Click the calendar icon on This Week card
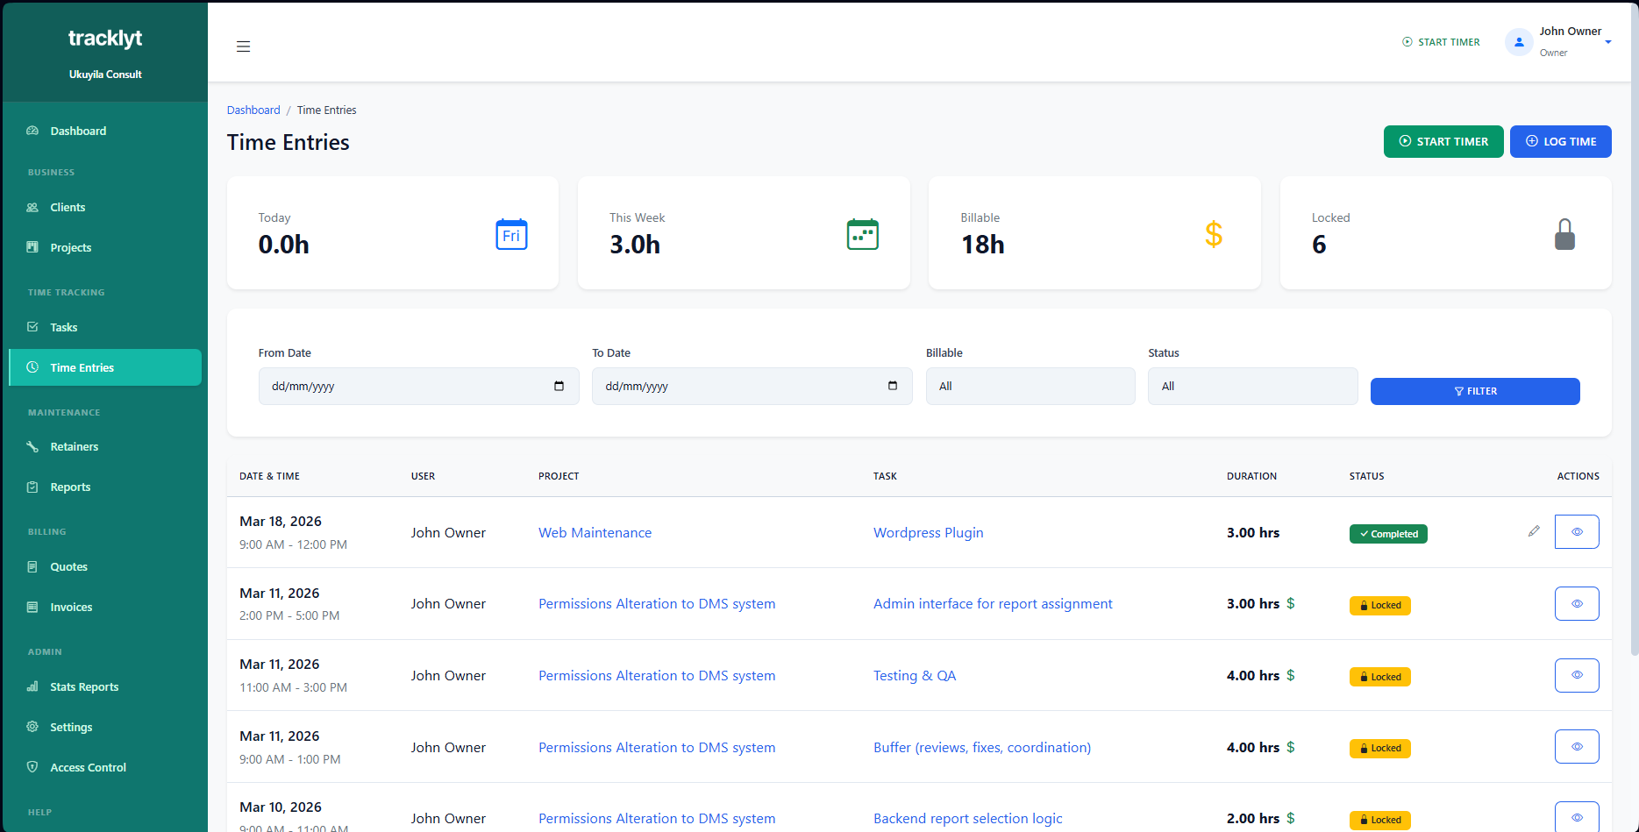Screen dimensions: 1639x832 pos(862,234)
